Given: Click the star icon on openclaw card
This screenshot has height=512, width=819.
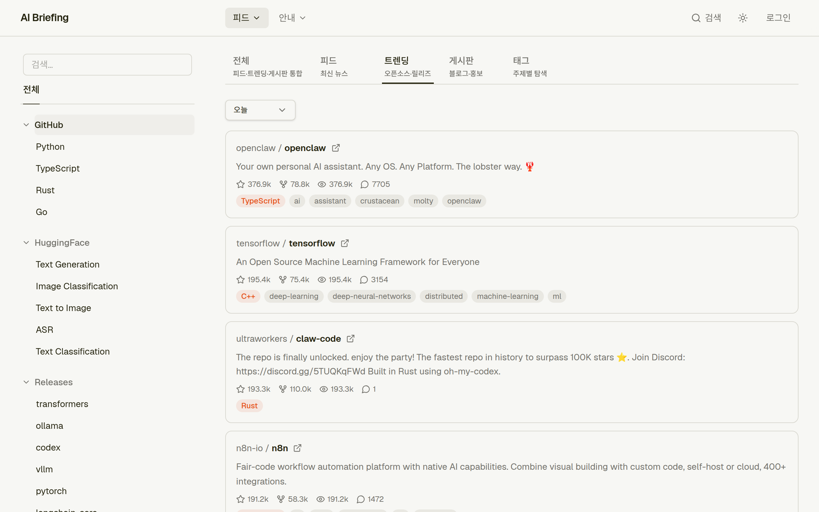Looking at the screenshot, I should point(240,184).
